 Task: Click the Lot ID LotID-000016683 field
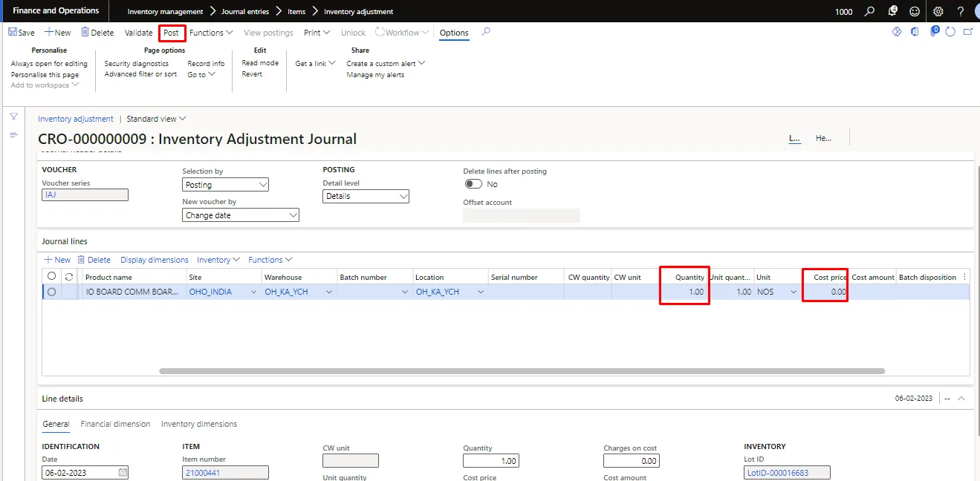(x=787, y=472)
